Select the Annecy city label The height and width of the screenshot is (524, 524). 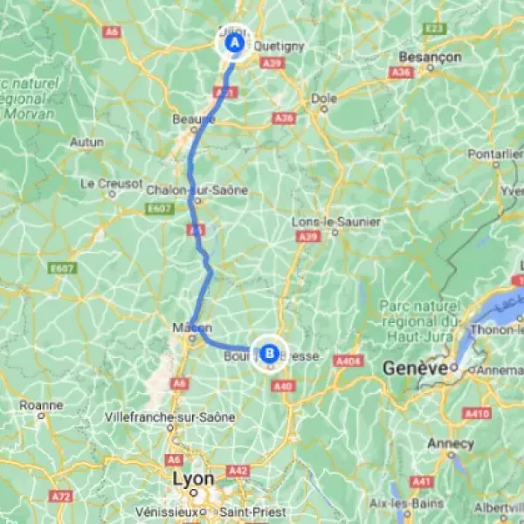tap(451, 444)
